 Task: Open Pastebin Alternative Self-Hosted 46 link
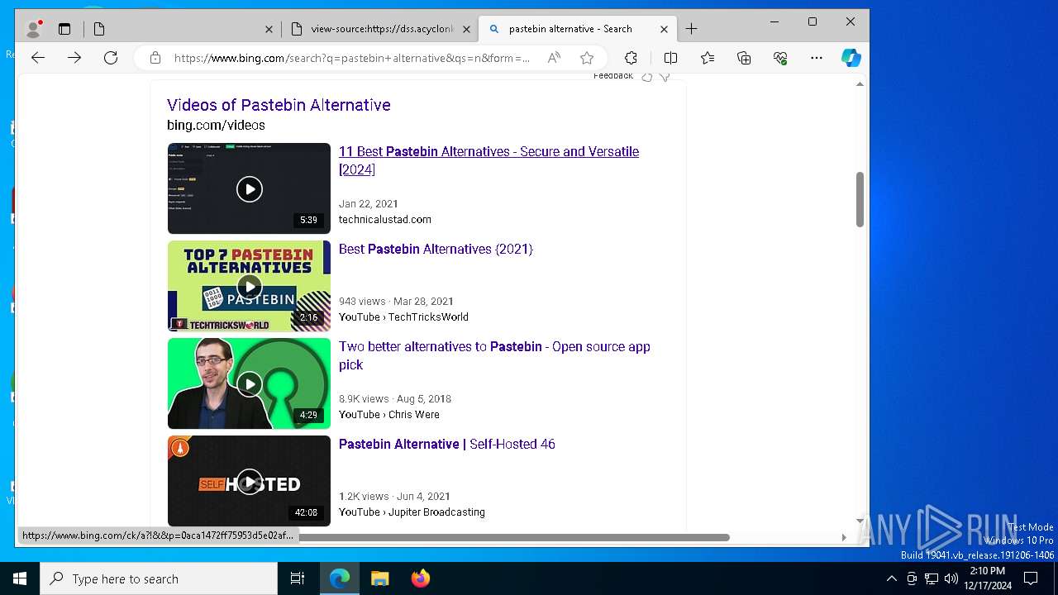[447, 444]
